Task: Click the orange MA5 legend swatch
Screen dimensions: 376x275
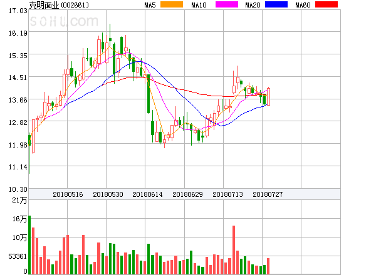Action: 172,4
